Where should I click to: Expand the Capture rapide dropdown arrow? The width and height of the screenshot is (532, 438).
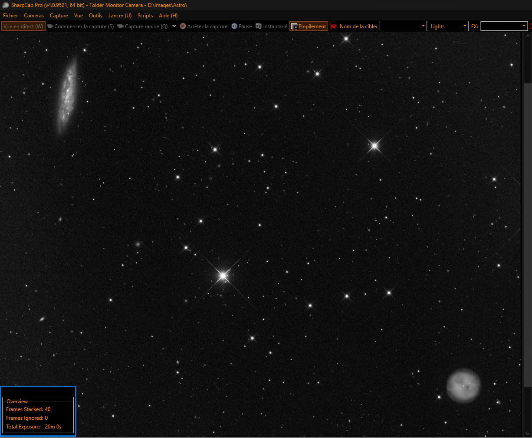pyautogui.click(x=174, y=26)
